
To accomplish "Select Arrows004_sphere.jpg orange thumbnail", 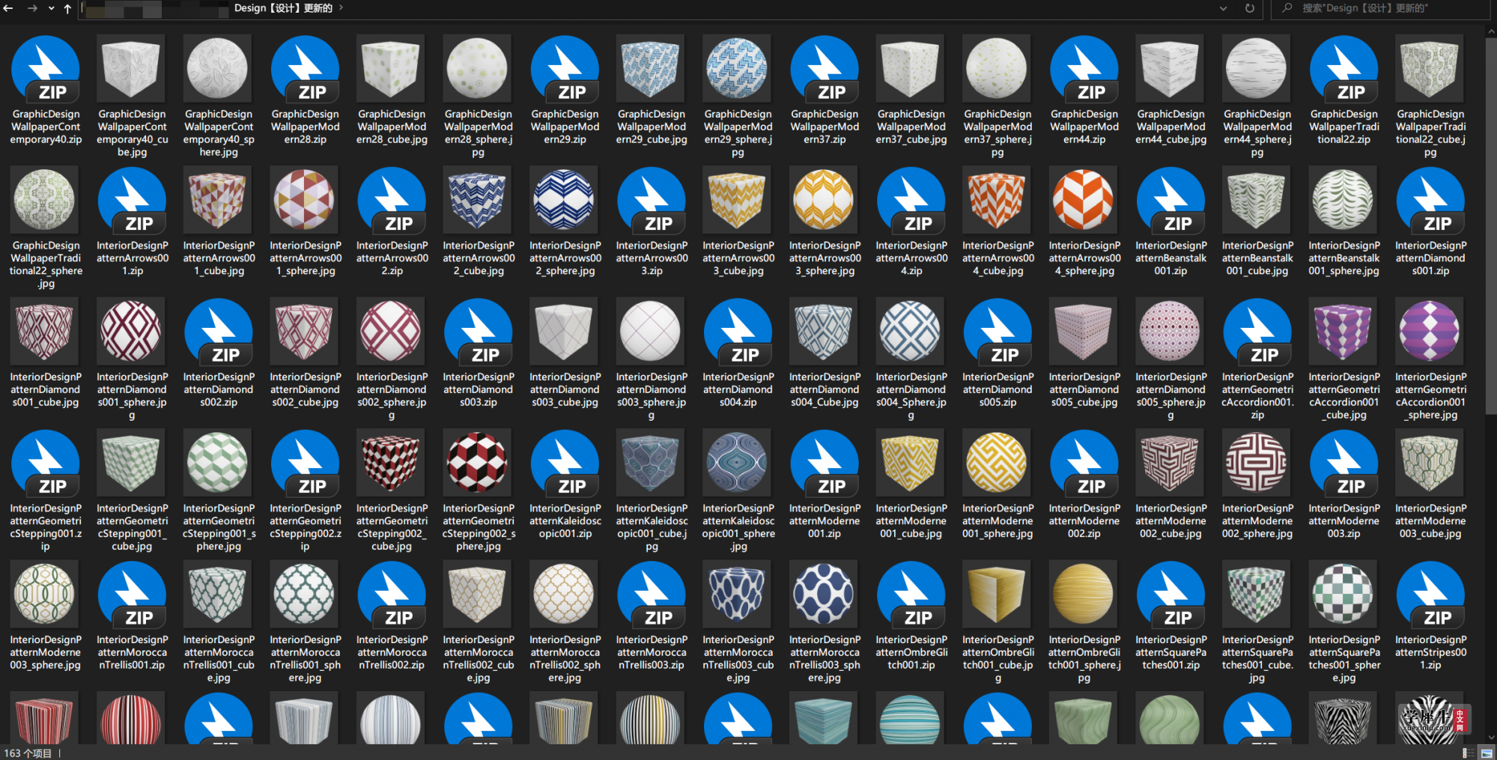I will click(1084, 200).
